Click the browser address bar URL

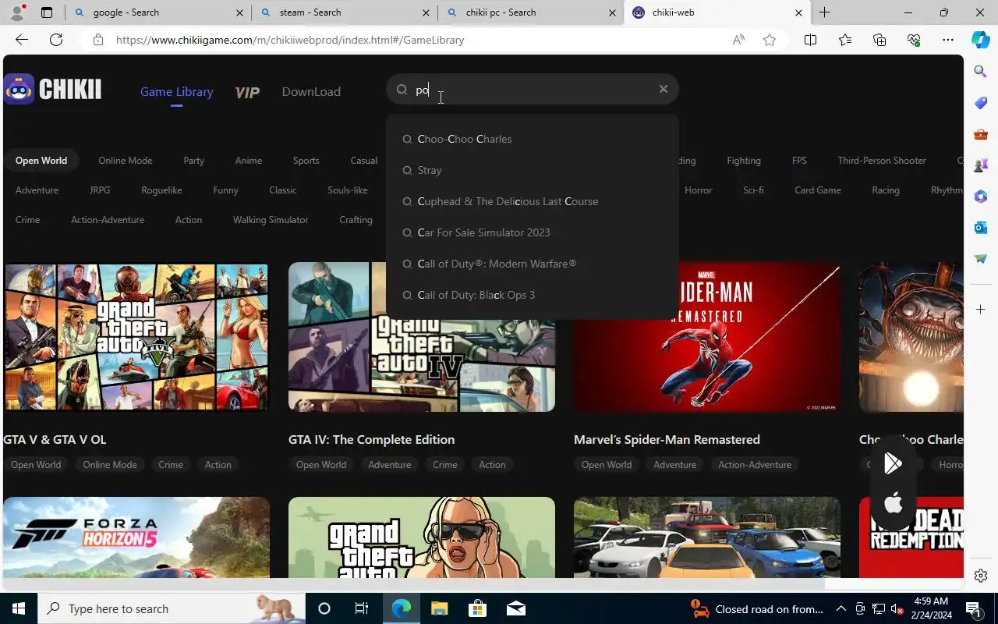pos(290,40)
